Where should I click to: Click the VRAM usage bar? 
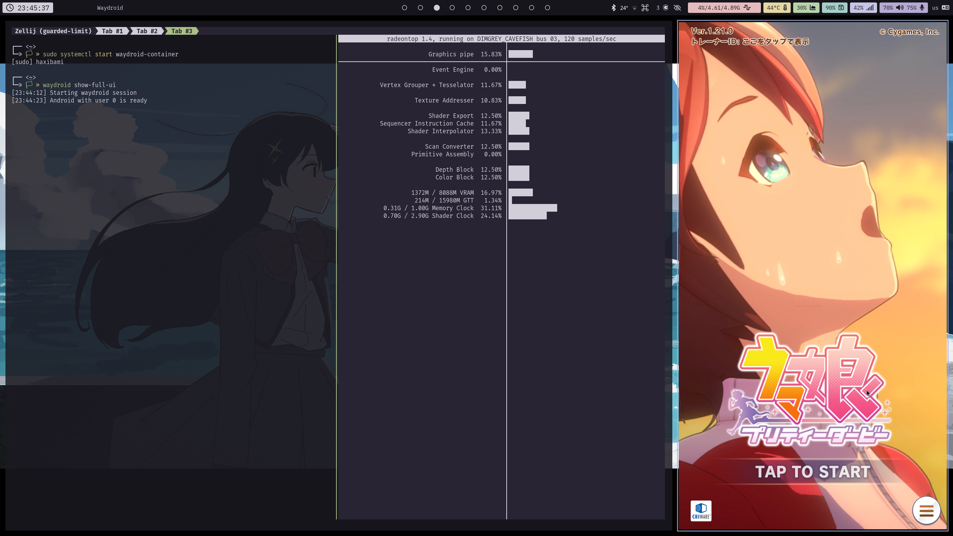coord(520,193)
